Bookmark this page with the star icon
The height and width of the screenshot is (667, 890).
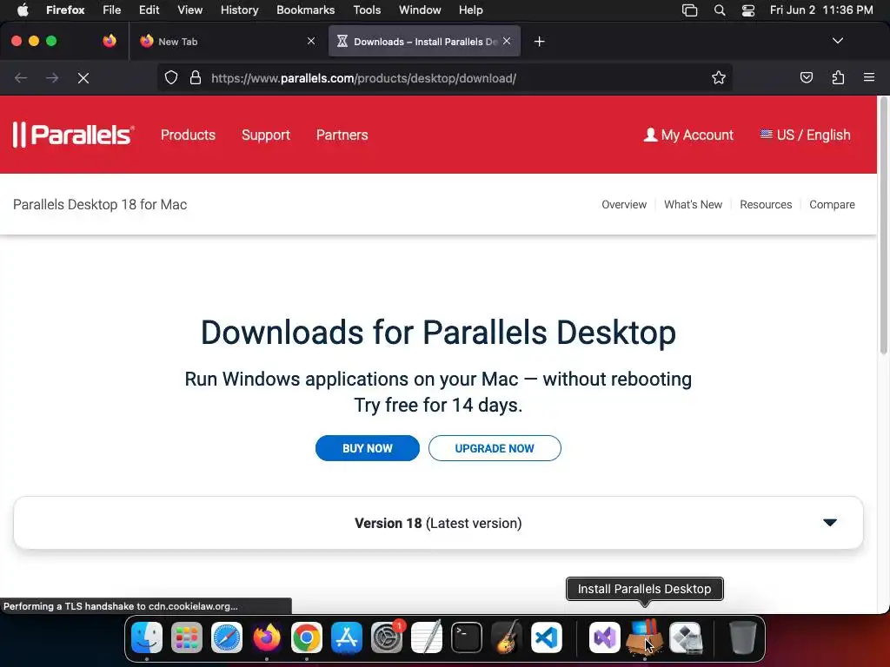pyautogui.click(x=719, y=77)
